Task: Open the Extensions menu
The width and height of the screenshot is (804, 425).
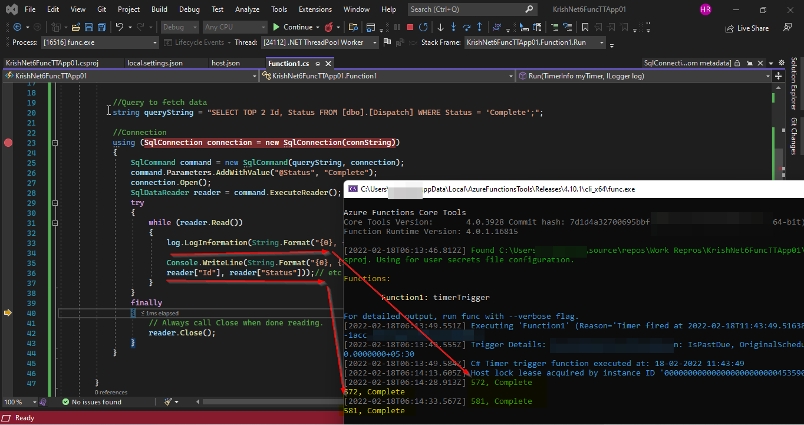Action: tap(315, 9)
